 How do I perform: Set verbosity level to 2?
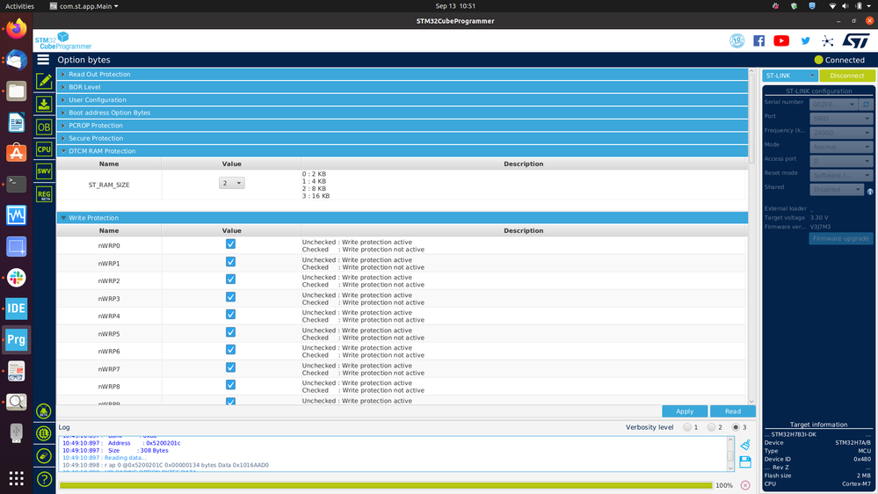click(x=711, y=427)
